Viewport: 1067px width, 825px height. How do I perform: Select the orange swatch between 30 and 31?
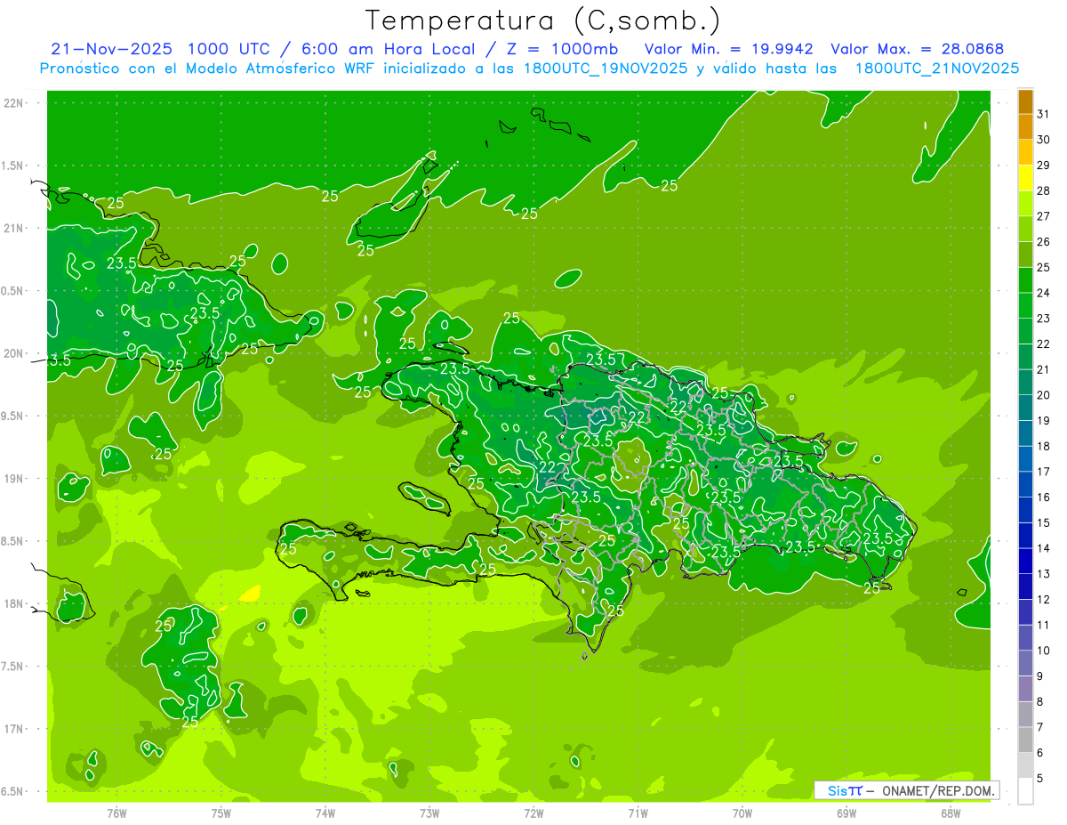pyautogui.click(x=1025, y=126)
